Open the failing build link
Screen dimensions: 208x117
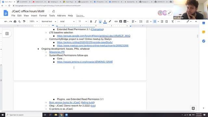click(88, 102)
